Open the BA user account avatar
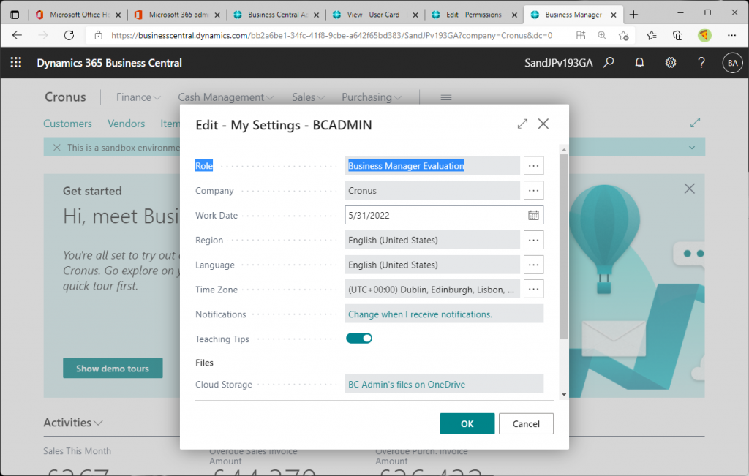The height and width of the screenshot is (476, 749). coord(732,63)
